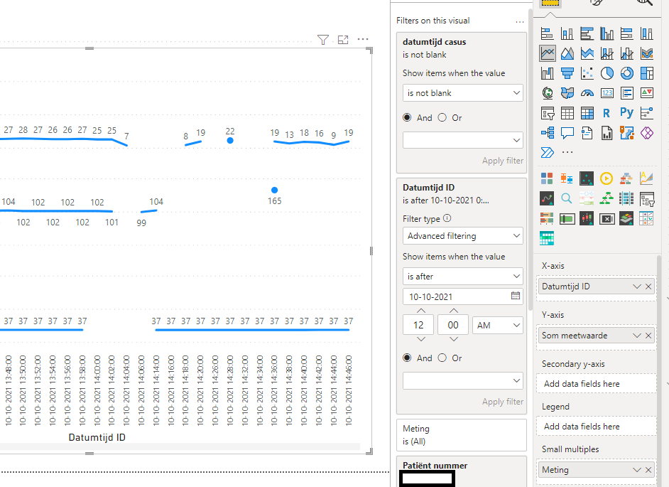Open the AM/PM dropdown

click(497, 325)
